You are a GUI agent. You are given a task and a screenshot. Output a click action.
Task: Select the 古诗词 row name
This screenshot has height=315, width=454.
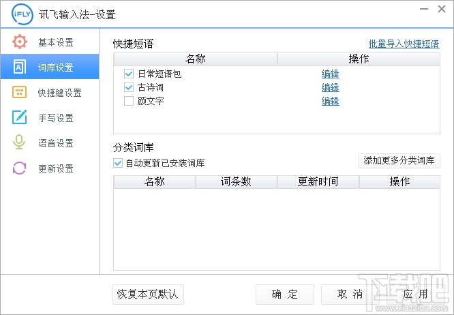pyautogui.click(x=151, y=87)
